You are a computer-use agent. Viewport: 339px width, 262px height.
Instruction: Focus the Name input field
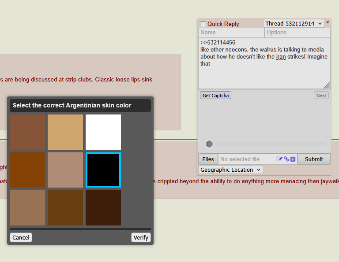[231, 33]
